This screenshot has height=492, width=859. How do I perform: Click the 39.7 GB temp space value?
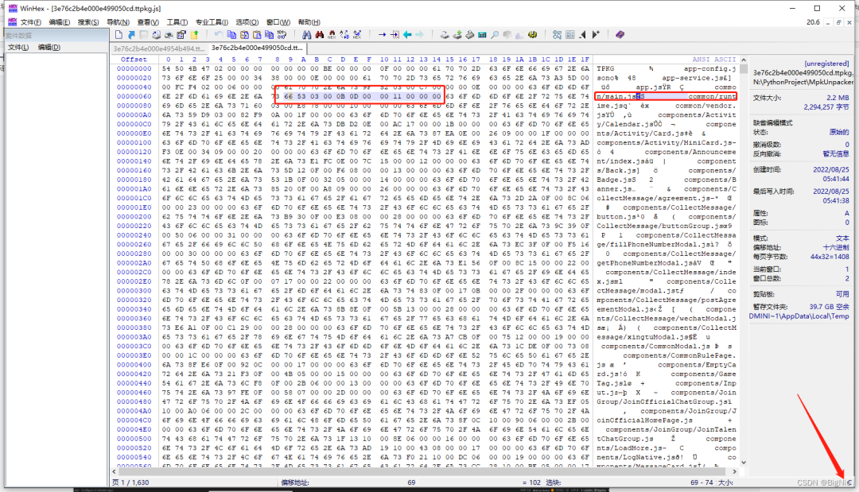(829, 307)
